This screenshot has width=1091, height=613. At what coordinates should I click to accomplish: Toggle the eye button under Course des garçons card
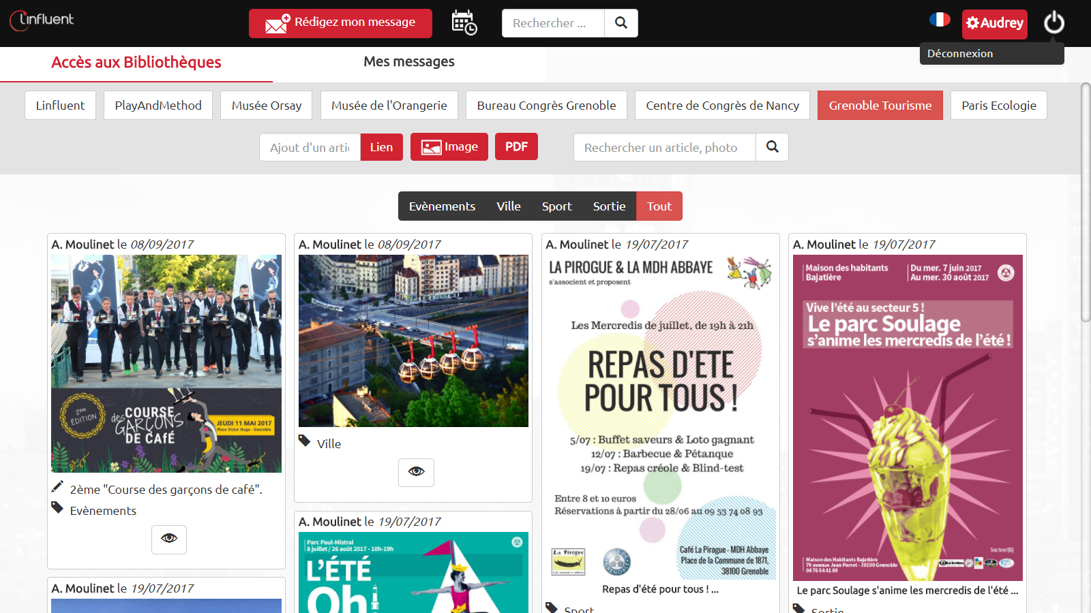[x=169, y=539]
